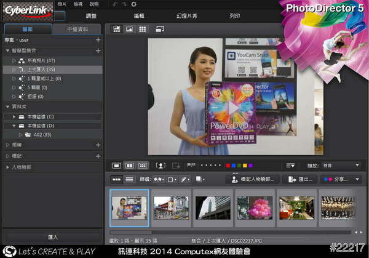This screenshot has height=258, width=369.
Task: Open the 分享 share dropdown
Action: 341,179
